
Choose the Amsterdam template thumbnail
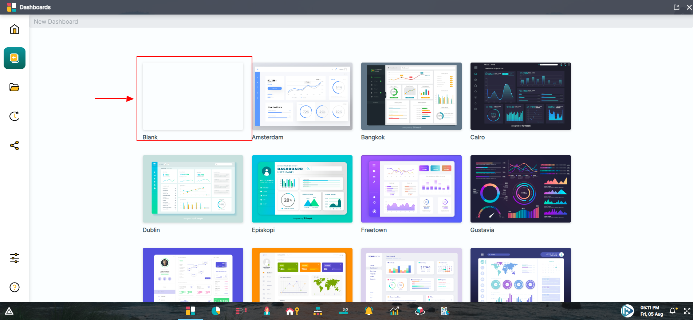[x=302, y=96]
